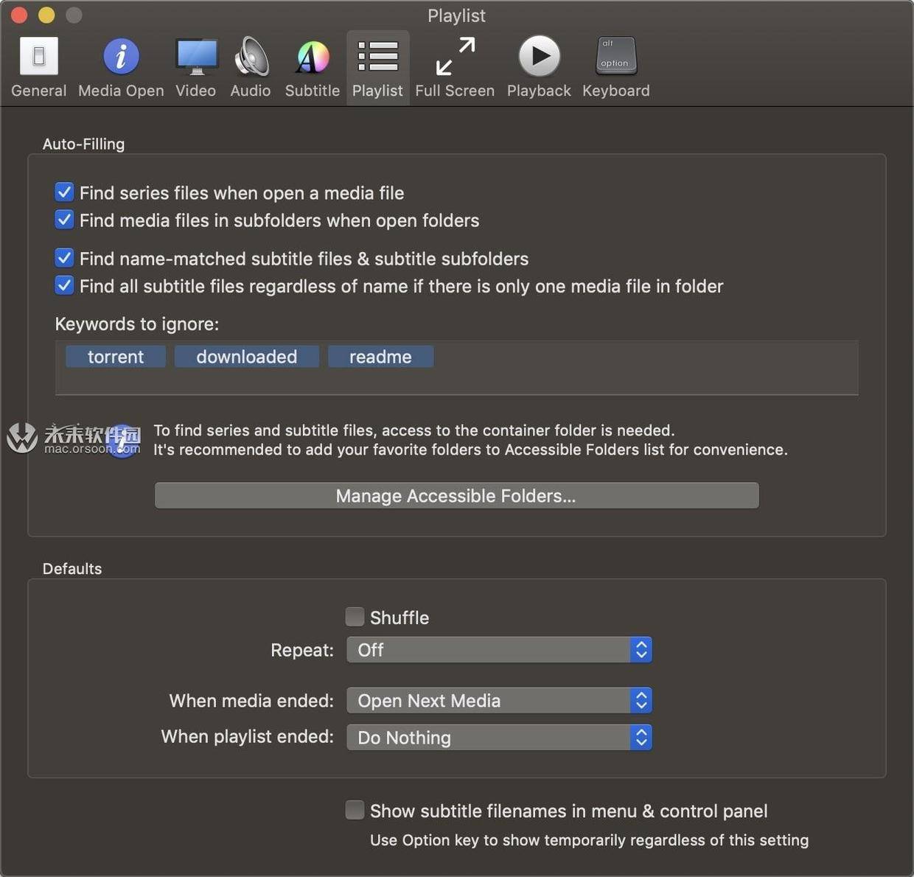Enable the Shuffle checkbox
The image size is (914, 877).
355,617
